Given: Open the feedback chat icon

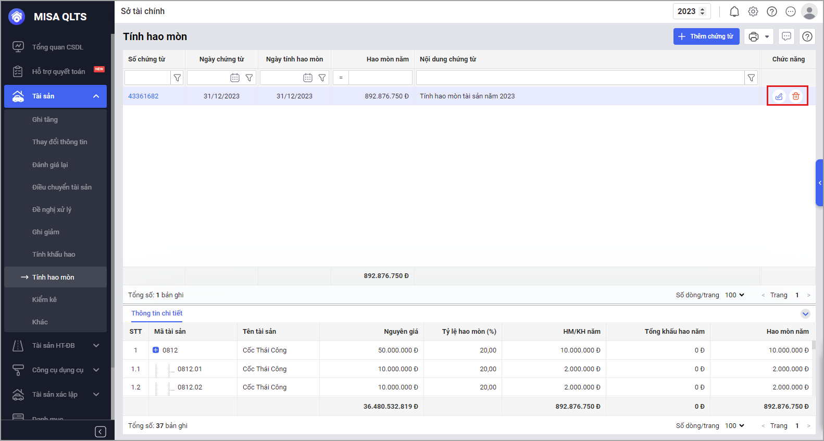Looking at the screenshot, I should coord(786,36).
